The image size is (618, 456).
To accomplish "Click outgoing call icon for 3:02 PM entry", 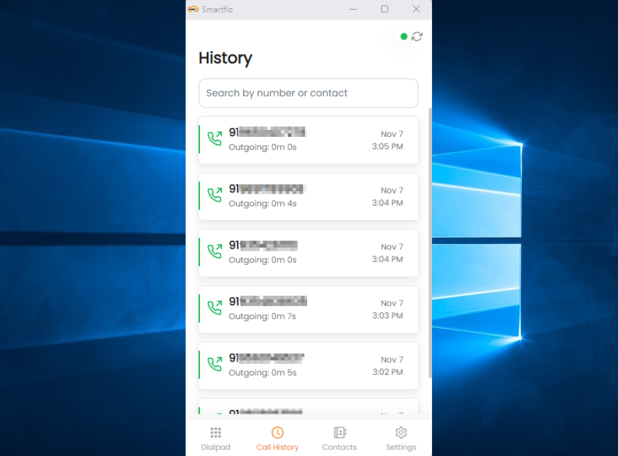I will [215, 364].
